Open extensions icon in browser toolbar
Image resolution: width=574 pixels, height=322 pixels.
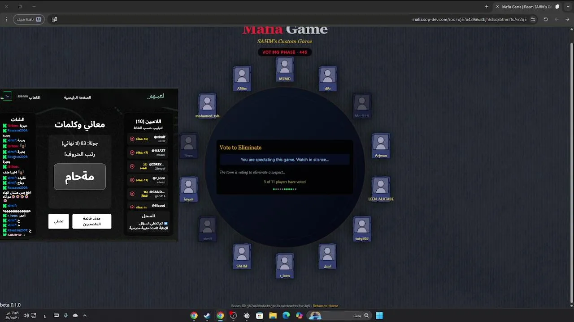[54, 19]
